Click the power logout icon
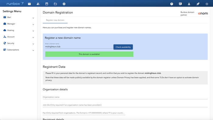 (207, 4)
